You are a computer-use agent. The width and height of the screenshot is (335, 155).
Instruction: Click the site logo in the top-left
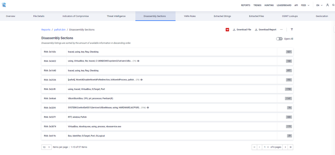4,5
